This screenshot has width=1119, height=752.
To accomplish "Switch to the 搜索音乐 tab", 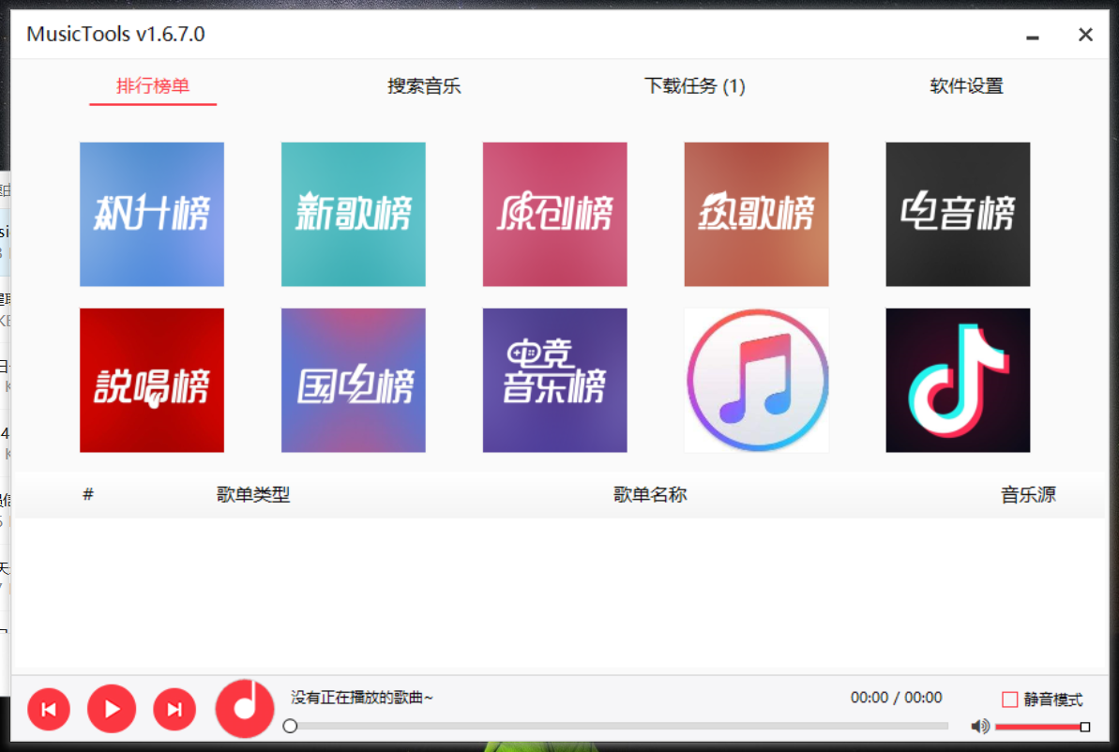I will point(424,86).
